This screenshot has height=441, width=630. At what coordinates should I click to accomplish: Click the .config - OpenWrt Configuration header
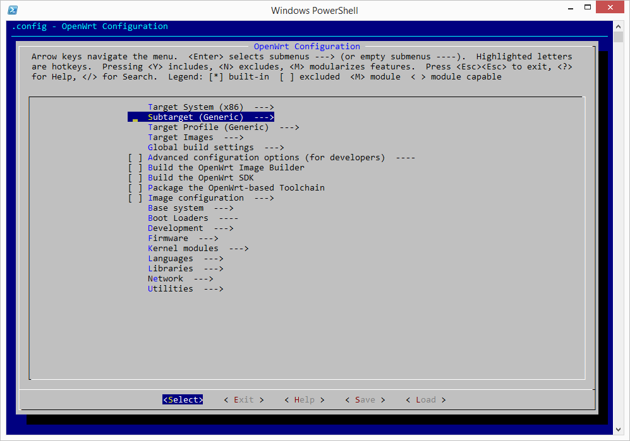pyautogui.click(x=90, y=26)
